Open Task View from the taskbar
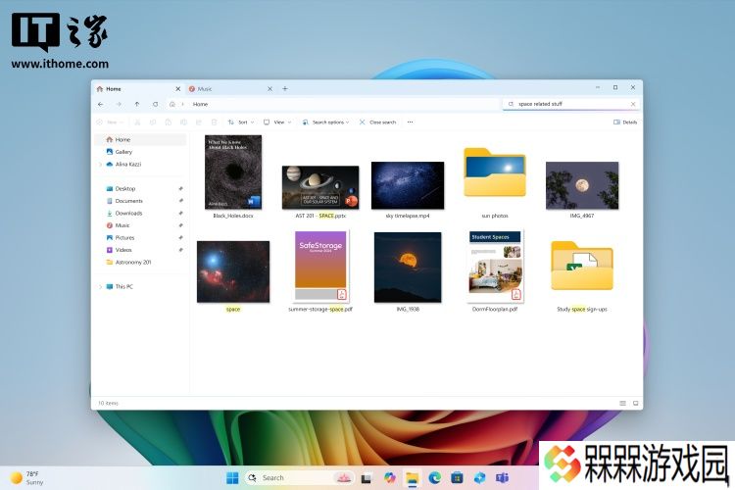The height and width of the screenshot is (490, 735). click(x=367, y=478)
